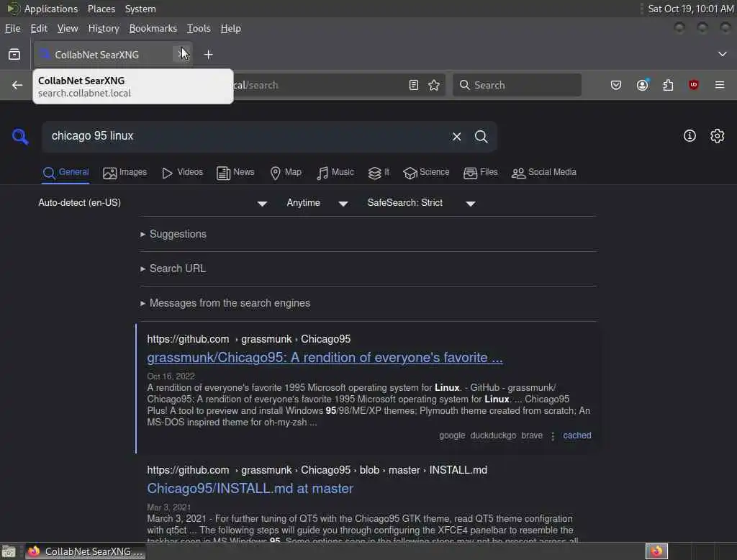Open Chicago95/INSTALL.md at master link
The height and width of the screenshot is (560, 737).
tap(250, 489)
